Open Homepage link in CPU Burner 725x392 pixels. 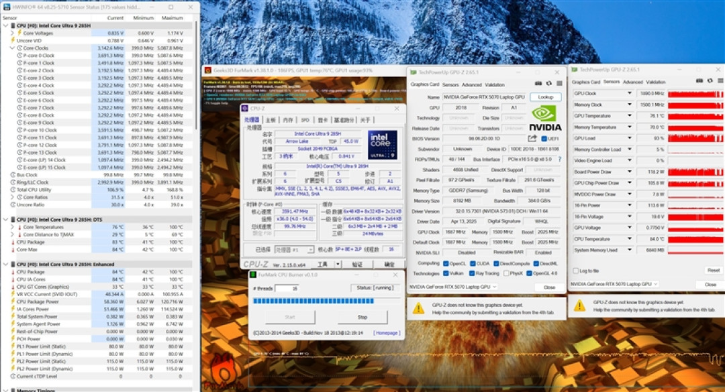387,333
